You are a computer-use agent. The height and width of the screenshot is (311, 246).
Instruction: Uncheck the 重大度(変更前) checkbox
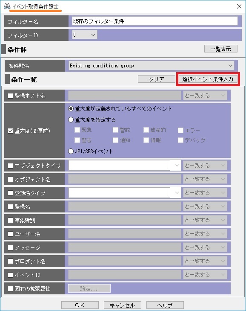point(10,131)
